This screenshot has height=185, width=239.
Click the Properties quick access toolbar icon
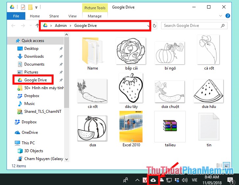(23, 7)
